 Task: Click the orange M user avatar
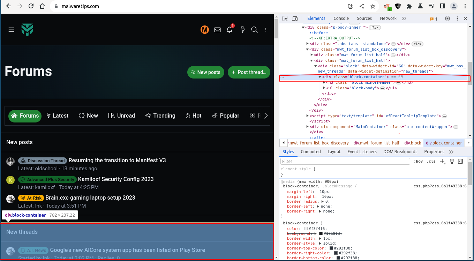pyautogui.click(x=205, y=30)
